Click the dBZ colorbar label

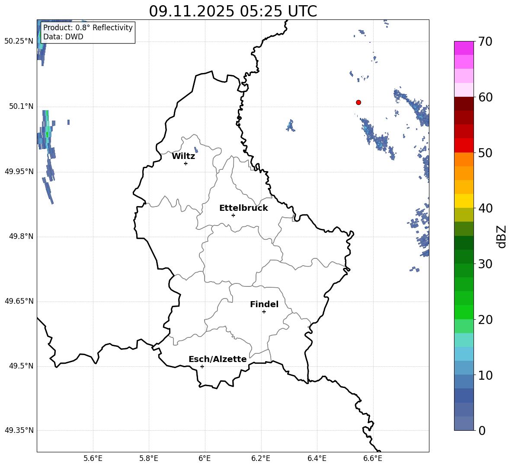coord(502,236)
